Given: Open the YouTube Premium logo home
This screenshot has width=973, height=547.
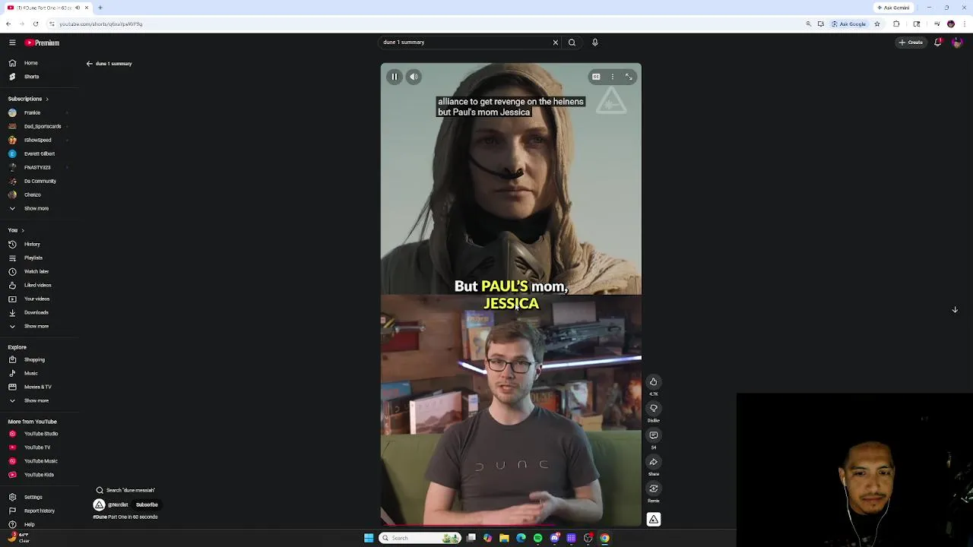Looking at the screenshot, I should (42, 43).
